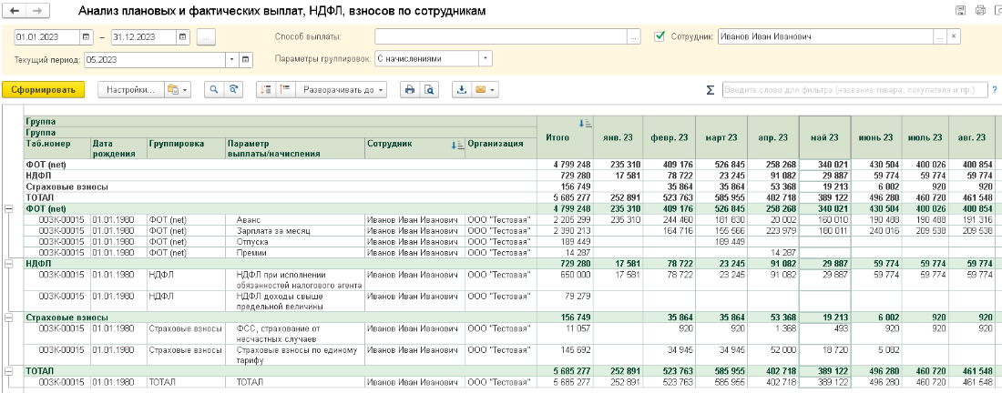
Task: Select the Премии row cell
Action: tap(295, 252)
